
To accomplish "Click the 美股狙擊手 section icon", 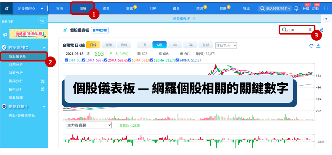I will click(4, 107).
